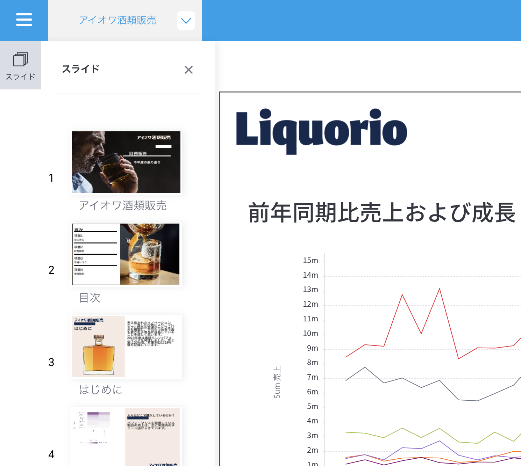Select slide 3 bottle thumbnail
The height and width of the screenshot is (466, 521).
[126, 347]
